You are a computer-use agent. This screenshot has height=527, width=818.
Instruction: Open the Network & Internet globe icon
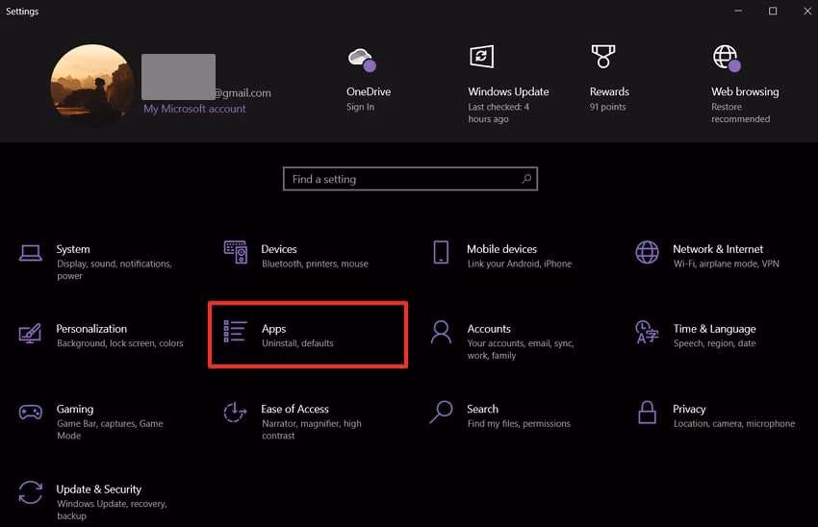647,253
